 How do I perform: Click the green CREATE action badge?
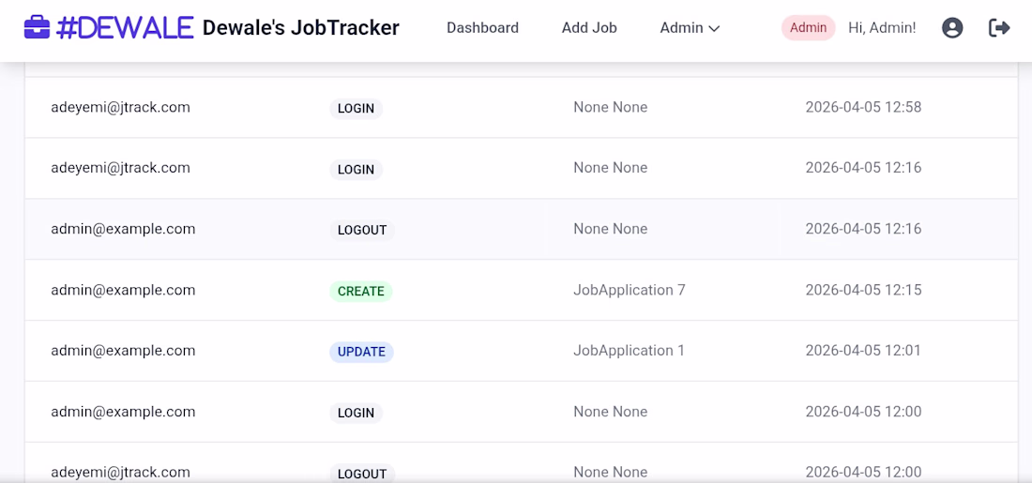click(x=361, y=292)
